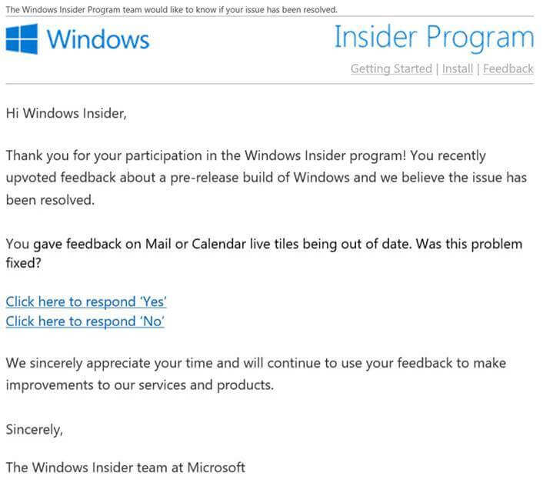Click here to respond 'No' link
This screenshot has width=543, height=493.
(x=85, y=321)
